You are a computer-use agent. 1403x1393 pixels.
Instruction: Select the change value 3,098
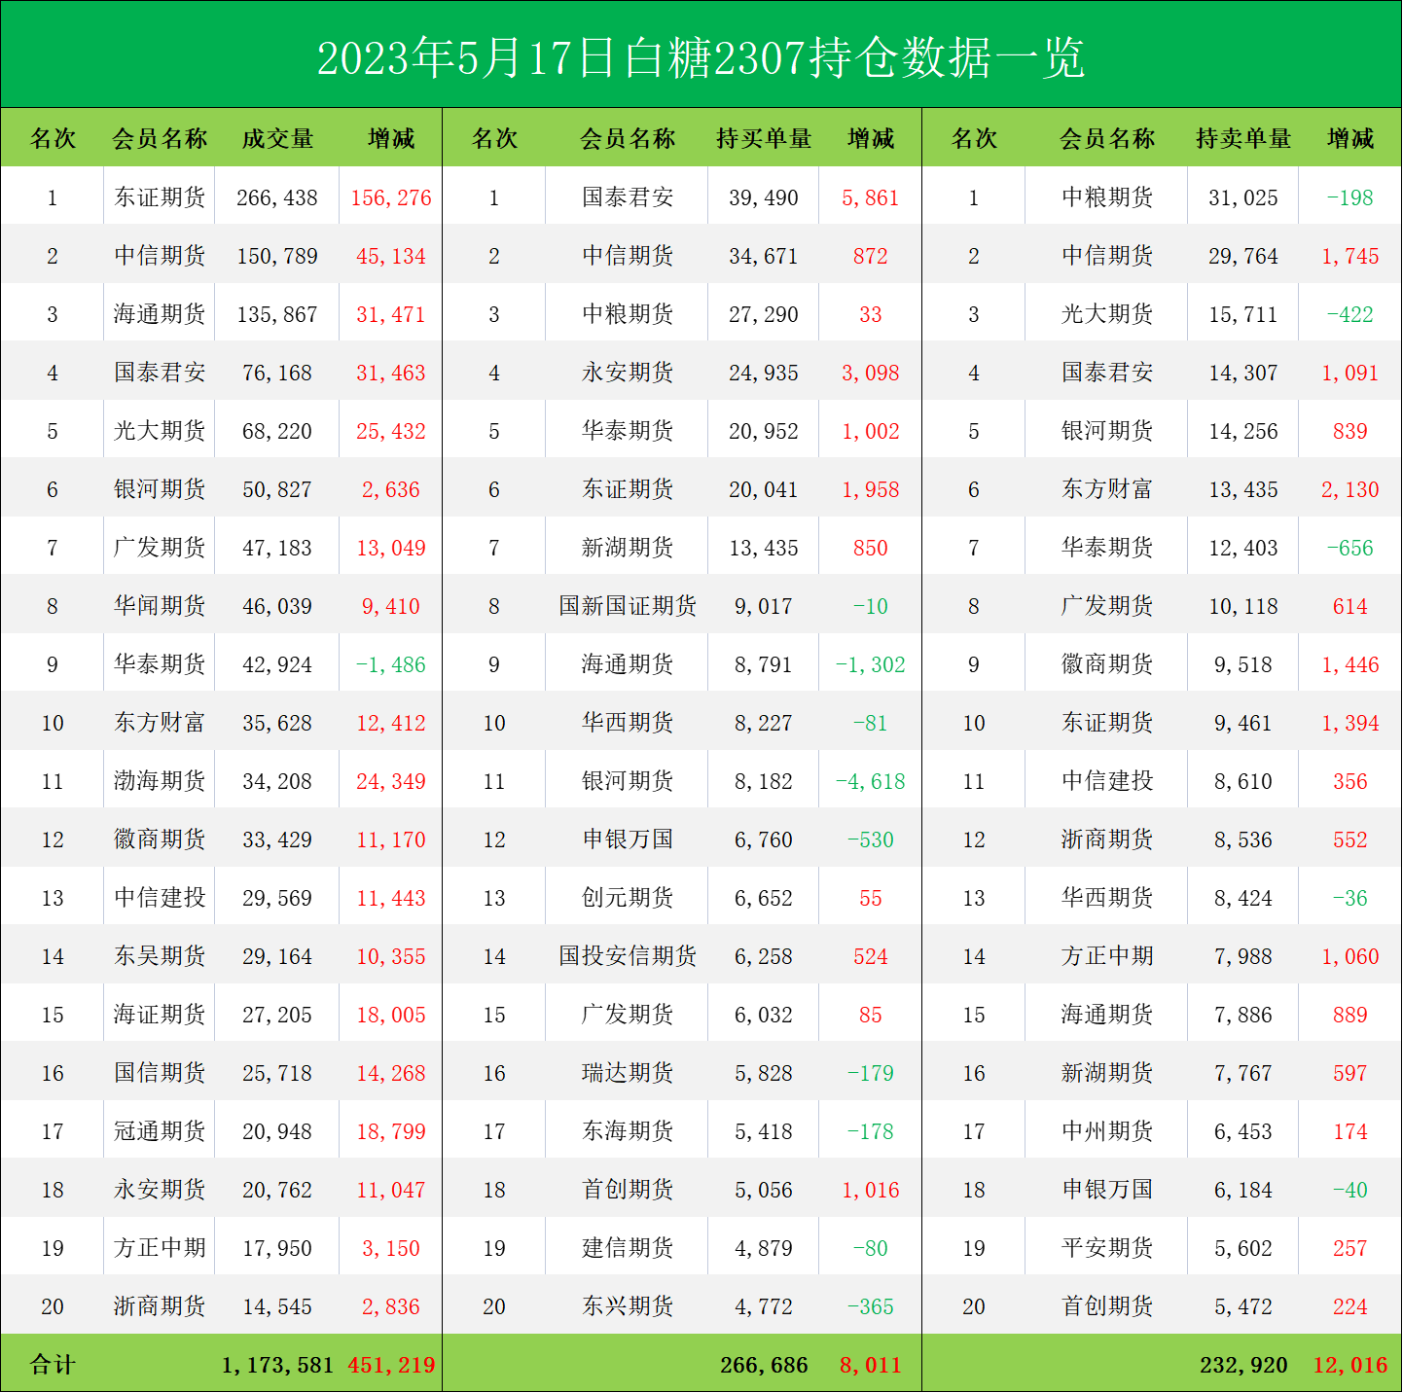(x=871, y=373)
